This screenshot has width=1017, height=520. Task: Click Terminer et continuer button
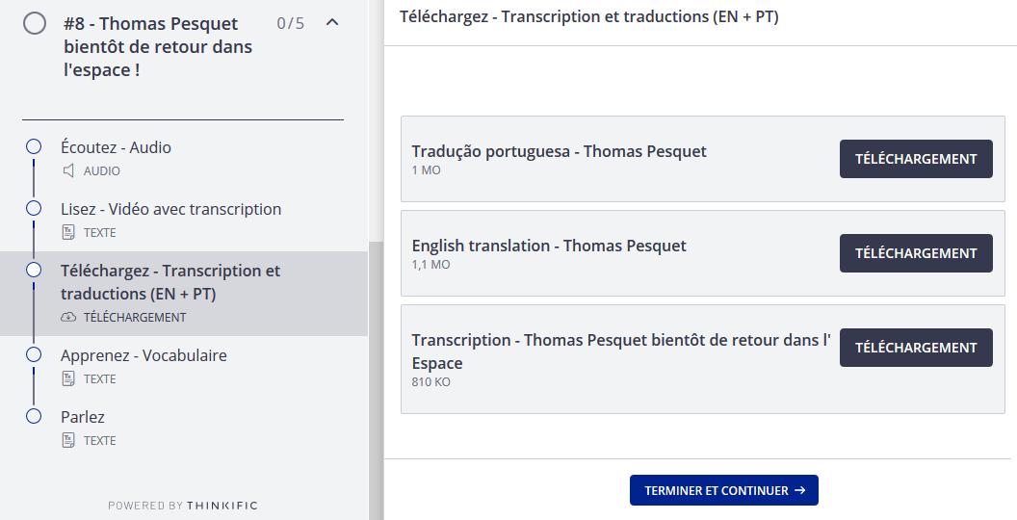point(723,490)
